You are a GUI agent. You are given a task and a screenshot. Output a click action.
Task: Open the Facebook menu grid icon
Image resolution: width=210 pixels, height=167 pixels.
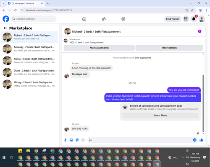pos(186,19)
